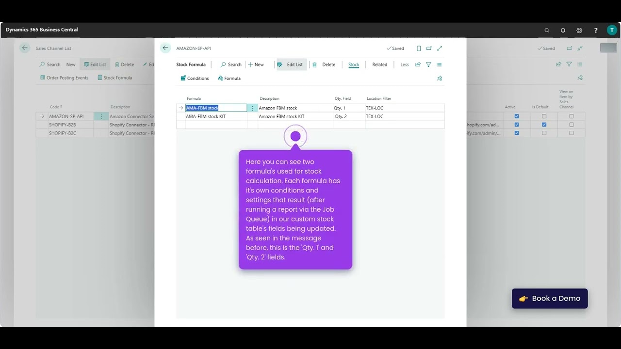Viewport: 621px width, 349px height.
Task: Open the filter pane in Sales Channel List
Action: tap(569, 64)
